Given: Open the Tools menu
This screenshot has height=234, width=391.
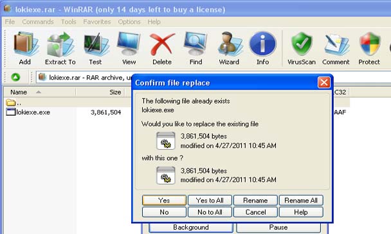Looking at the screenshot, I should pyautogui.click(x=69, y=22).
